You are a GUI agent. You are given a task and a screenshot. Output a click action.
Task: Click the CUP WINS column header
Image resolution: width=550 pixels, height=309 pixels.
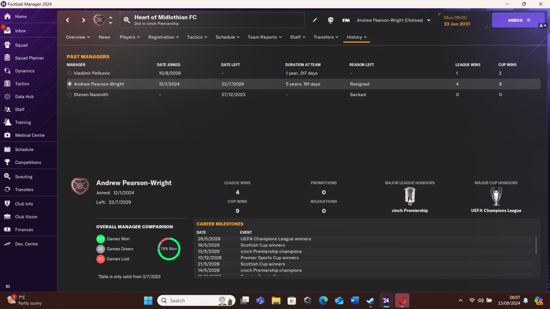[507, 65]
